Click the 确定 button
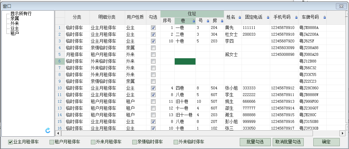The width and height of the screenshot is (349, 149). (326, 142)
